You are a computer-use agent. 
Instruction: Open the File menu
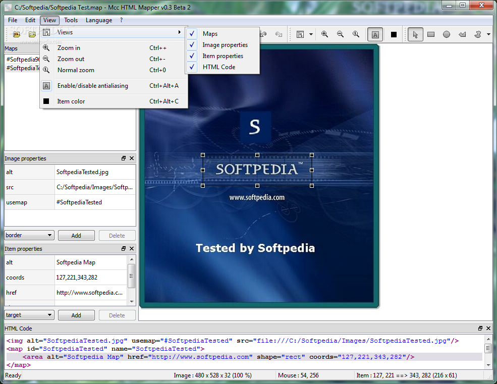pos(13,20)
